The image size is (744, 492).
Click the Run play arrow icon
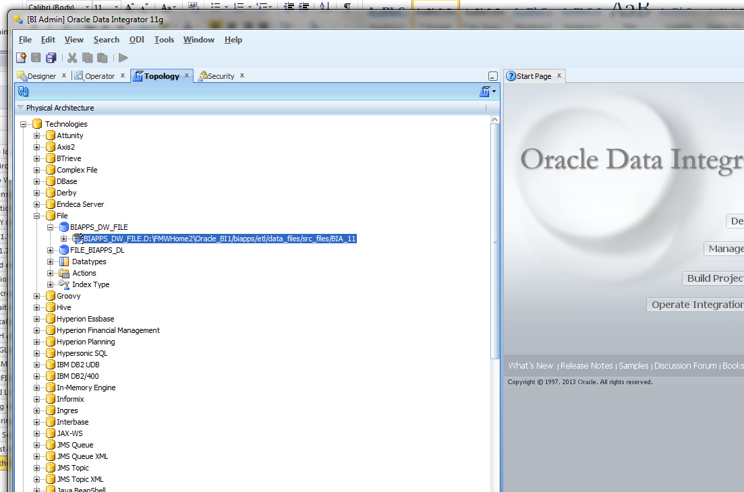[x=123, y=58]
